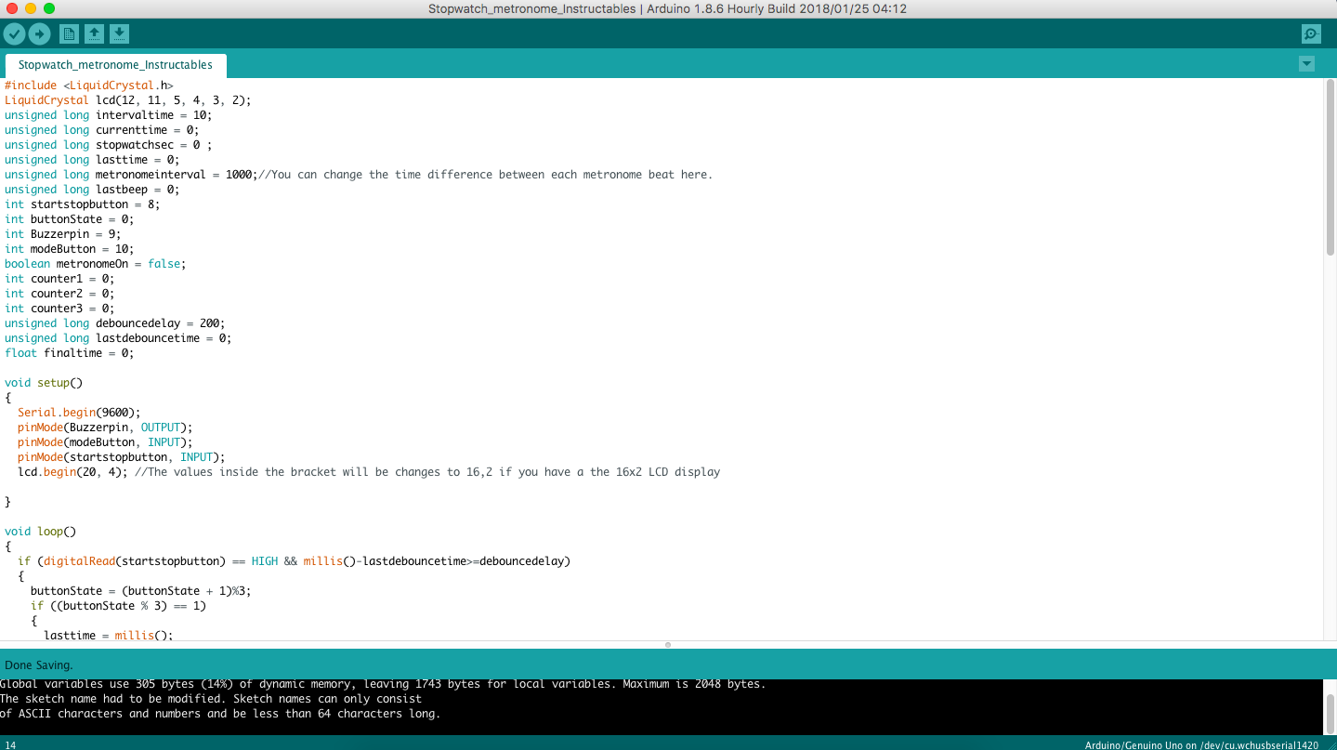Screen dimensions: 1337x750
Task: Click the "pinMode(startstopbutton, INPUT);" line
Action: point(122,457)
